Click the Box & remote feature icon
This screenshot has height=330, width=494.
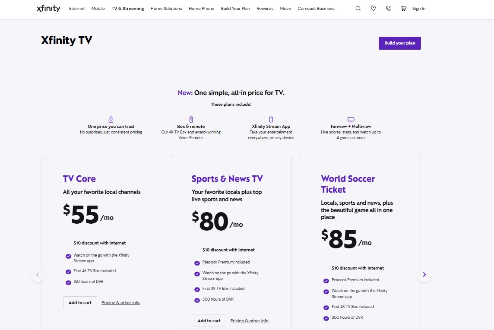click(191, 119)
